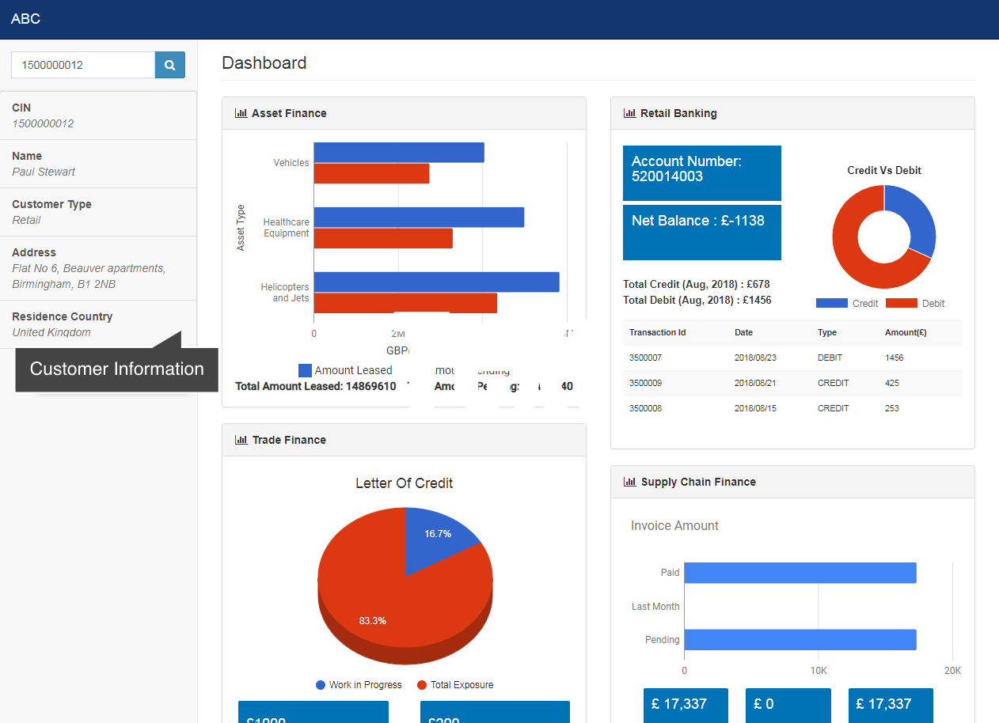
Task: Toggle the Amount Leased legend swatch
Action: point(305,370)
